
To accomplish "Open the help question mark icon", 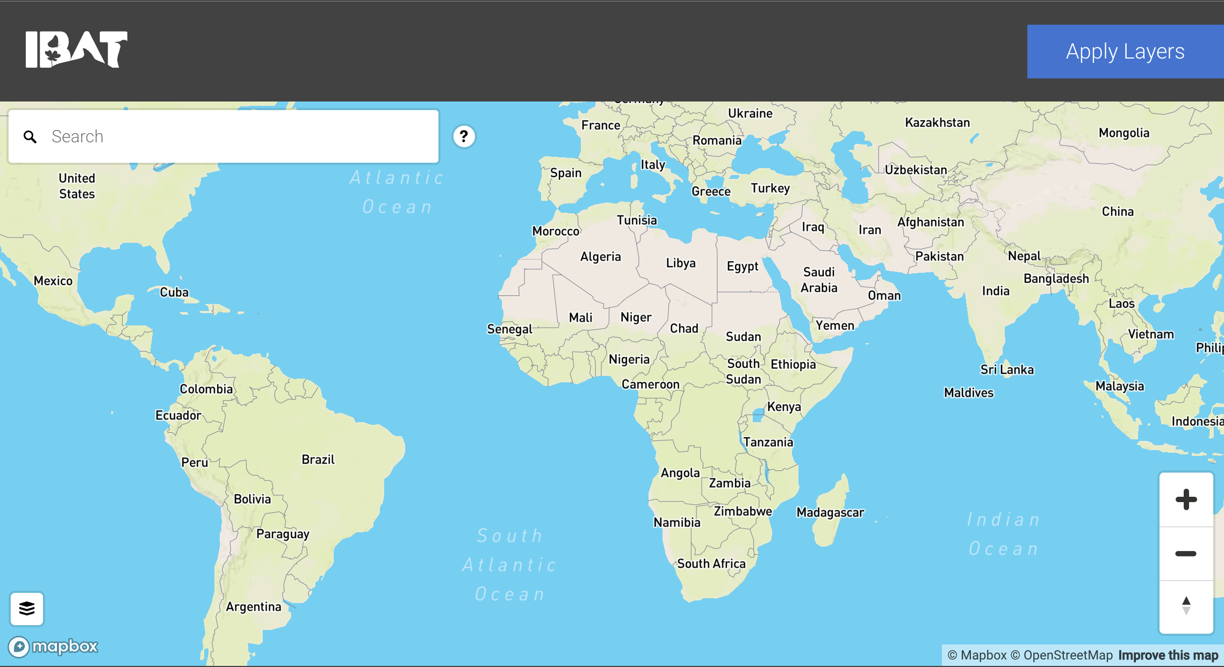I will coord(463,136).
